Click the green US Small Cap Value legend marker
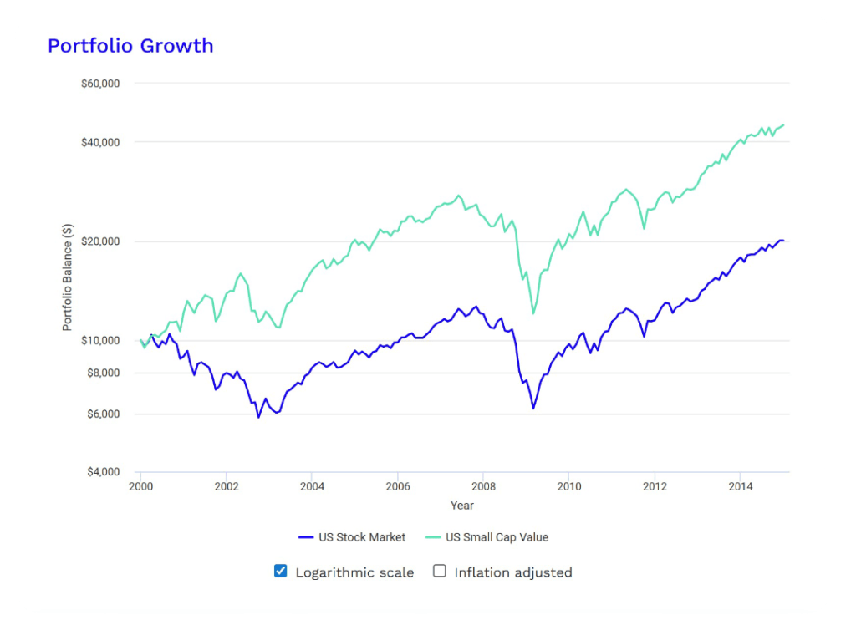 (x=431, y=537)
